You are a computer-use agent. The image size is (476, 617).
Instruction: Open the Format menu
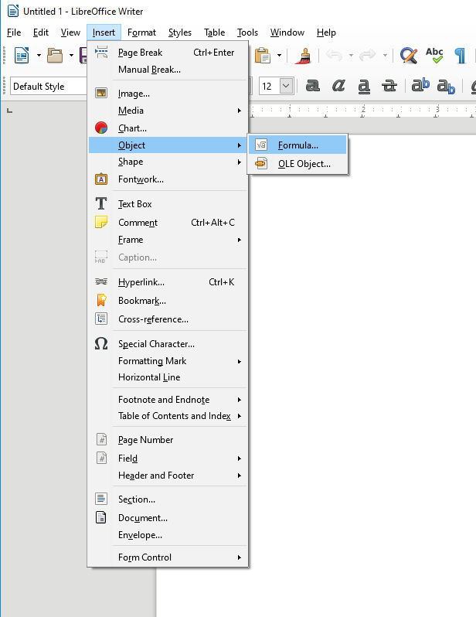[141, 32]
